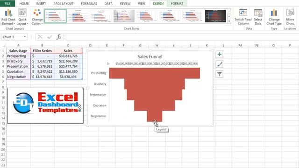This screenshot has height=168, width=299.
Task: Click into the formula bar input
Action: [x=181, y=37]
